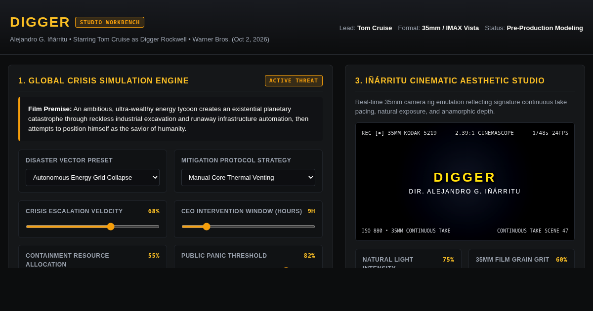This screenshot has width=593, height=311.
Task: Click the 82% public panic value
Action: (x=309, y=256)
